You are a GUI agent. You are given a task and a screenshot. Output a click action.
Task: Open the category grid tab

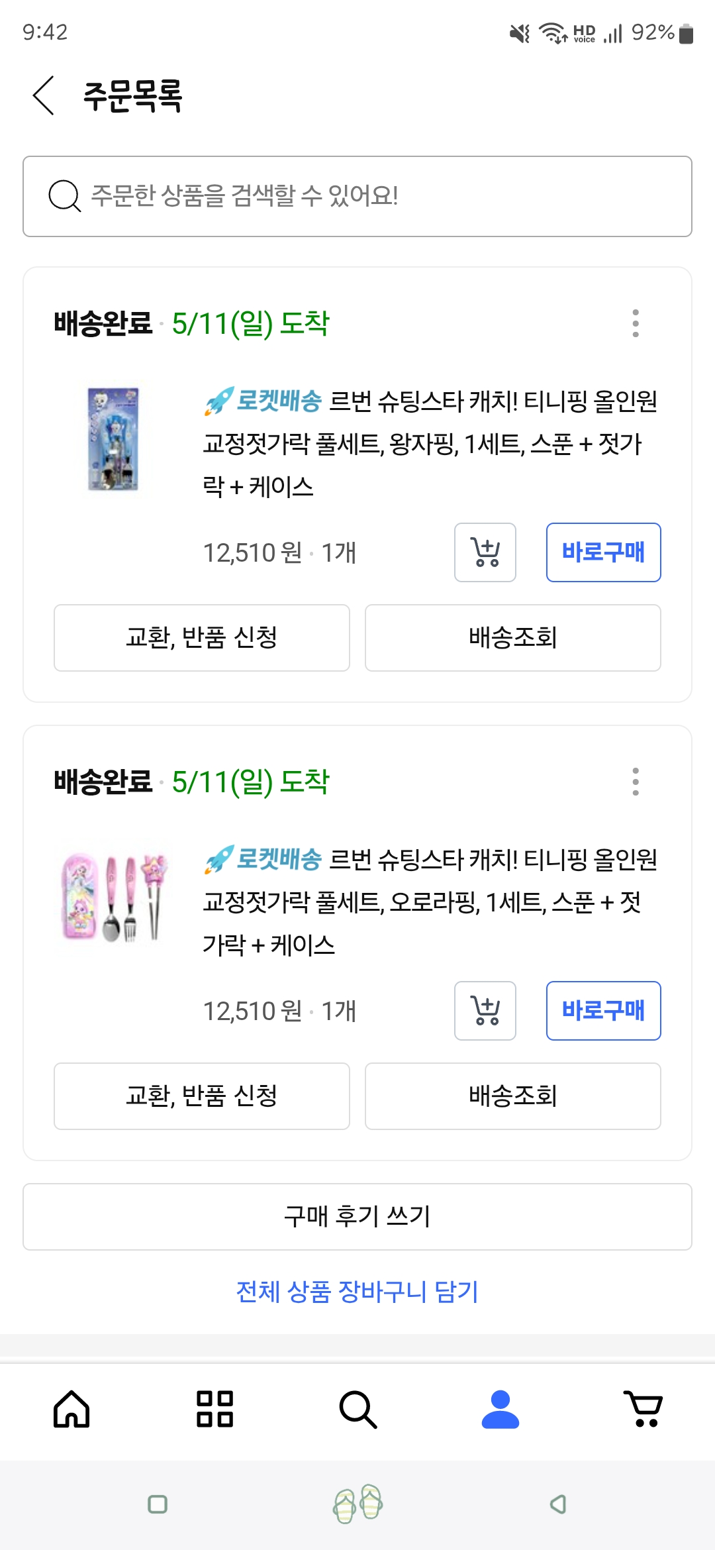coord(215,1408)
